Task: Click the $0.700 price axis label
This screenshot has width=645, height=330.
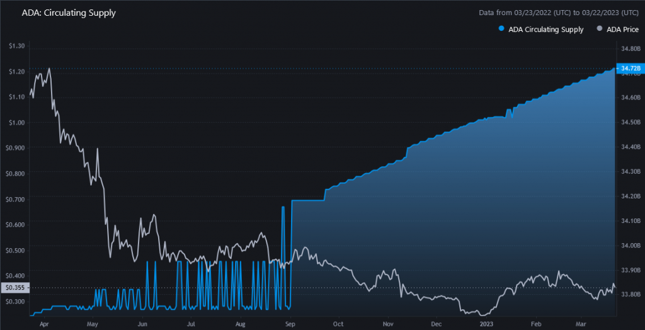Action: pyautogui.click(x=16, y=199)
